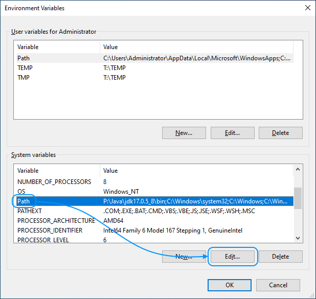Click value 6 of PROCESSOR_LEVEL
Viewport: 316px width, 299px height.
click(x=105, y=240)
